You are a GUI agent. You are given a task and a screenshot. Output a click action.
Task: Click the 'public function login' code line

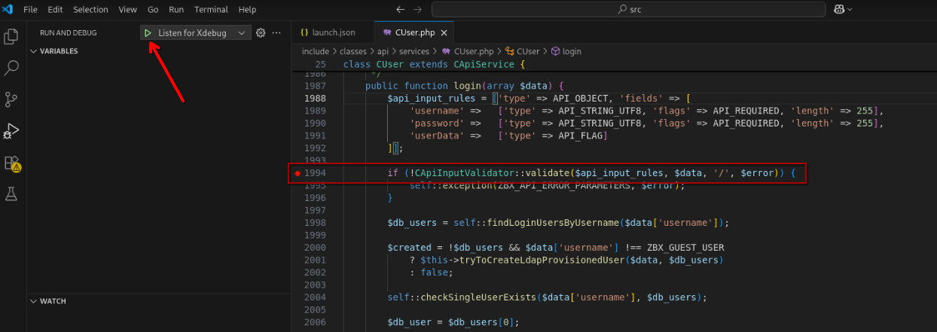pyautogui.click(x=465, y=86)
